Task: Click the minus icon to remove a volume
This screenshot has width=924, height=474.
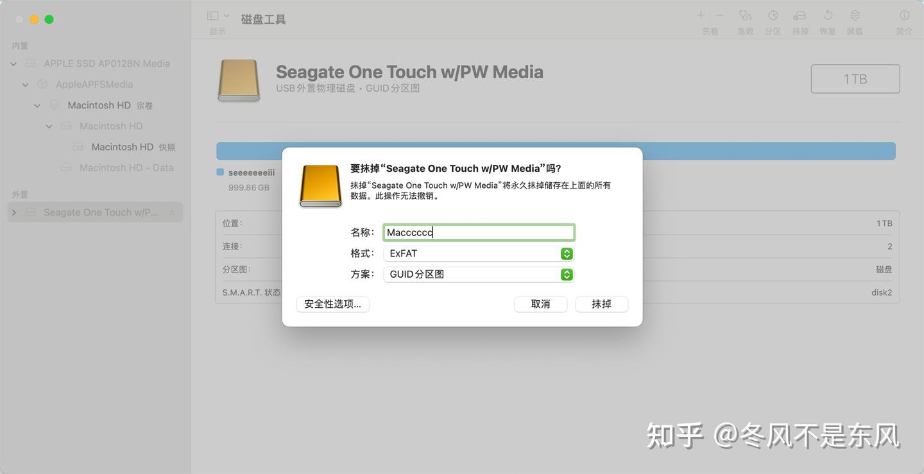Action: coord(719,15)
